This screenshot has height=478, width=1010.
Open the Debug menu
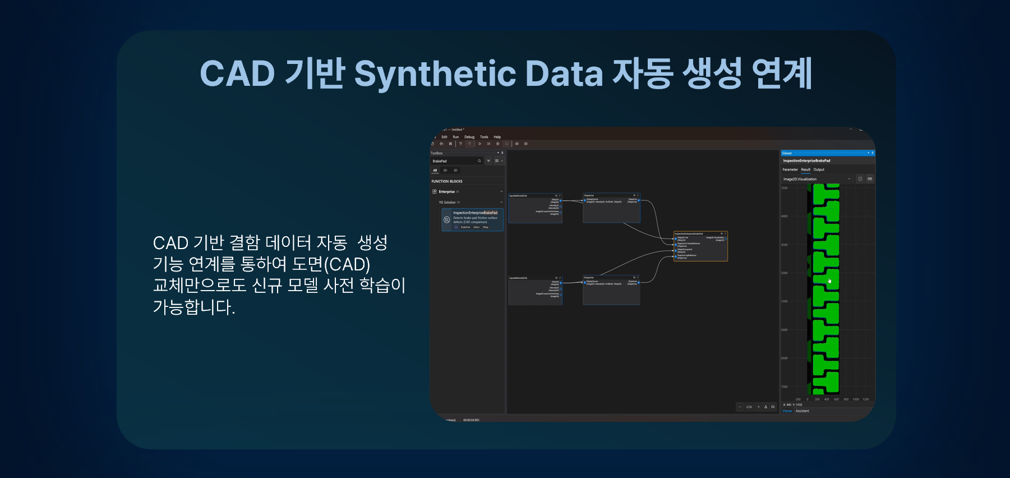point(469,137)
